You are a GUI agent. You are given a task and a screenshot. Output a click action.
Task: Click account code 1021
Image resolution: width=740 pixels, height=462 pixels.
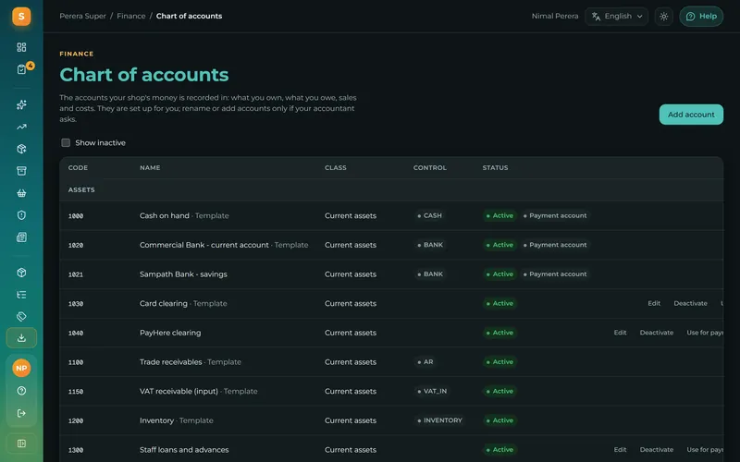pos(76,274)
